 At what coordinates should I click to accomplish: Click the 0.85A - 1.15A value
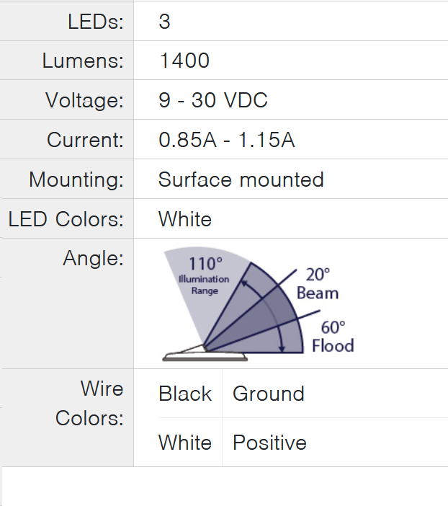pos(226,140)
